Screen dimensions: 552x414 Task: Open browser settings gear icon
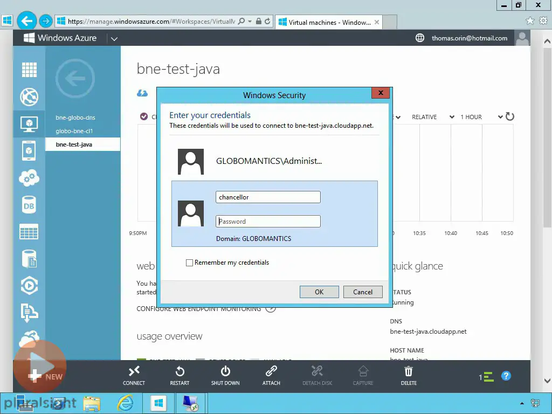(543, 21)
